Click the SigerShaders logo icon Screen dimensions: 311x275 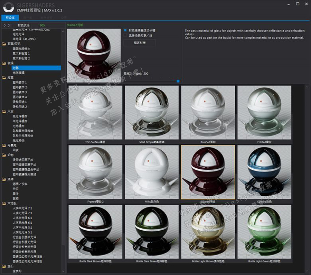(8, 7)
